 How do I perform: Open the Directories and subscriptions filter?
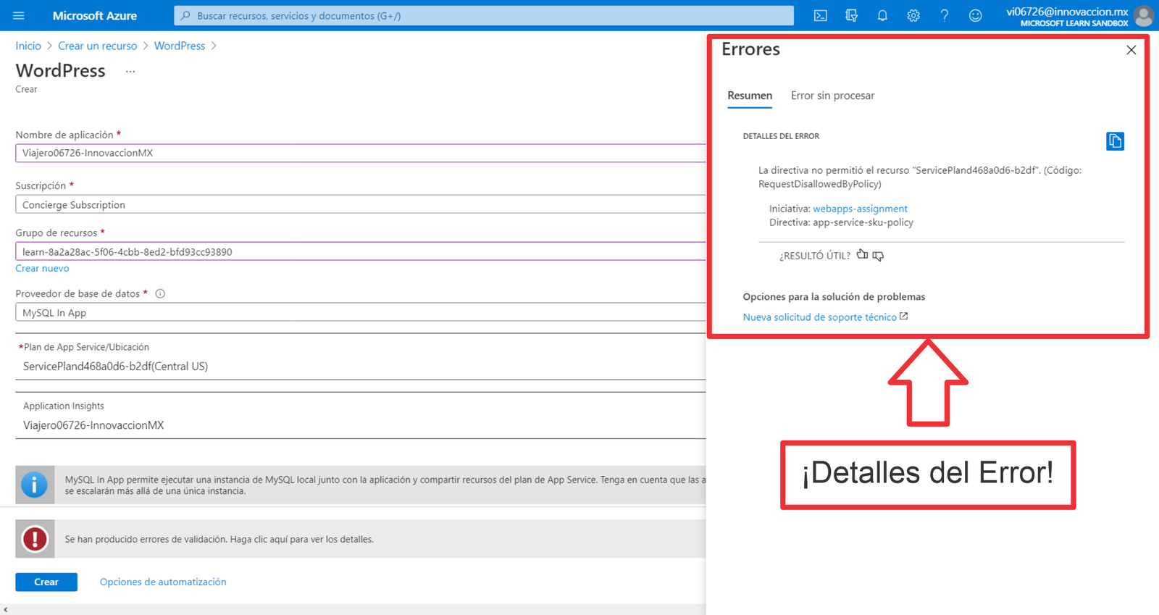(851, 15)
